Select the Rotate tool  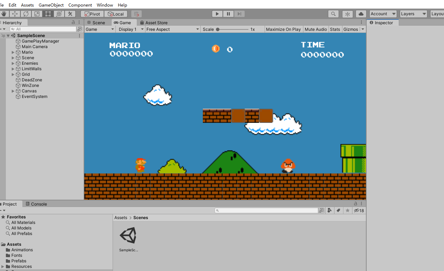26,14
